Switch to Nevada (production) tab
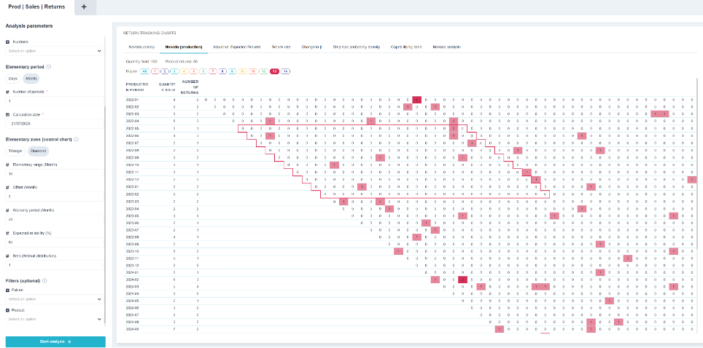703x348 pixels. [183, 47]
